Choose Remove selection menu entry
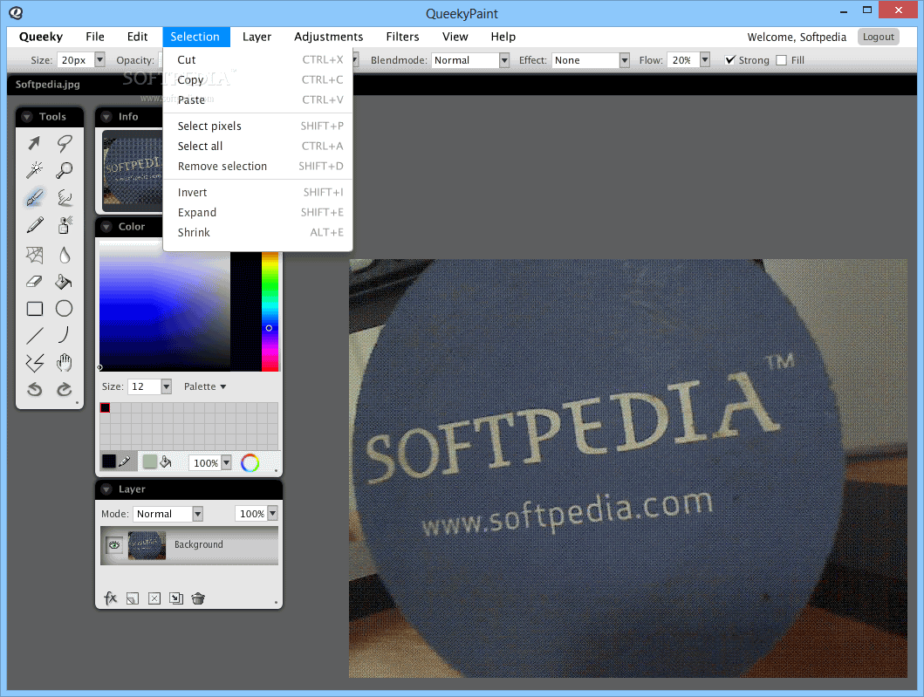This screenshot has height=697, width=924. (257, 166)
